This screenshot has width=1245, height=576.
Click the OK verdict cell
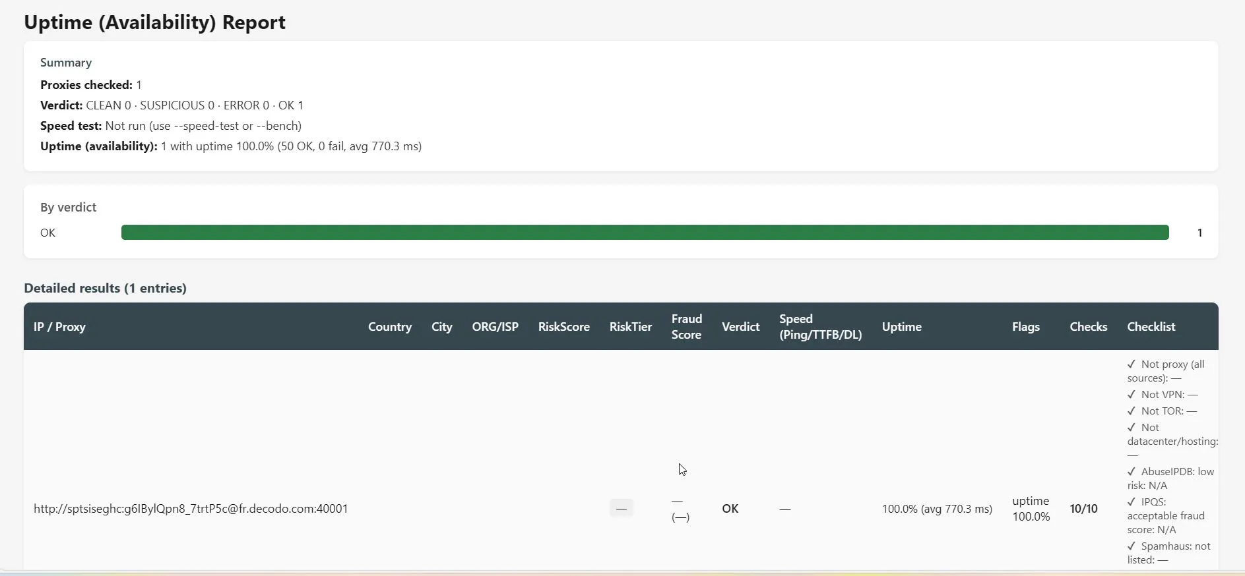[730, 509]
